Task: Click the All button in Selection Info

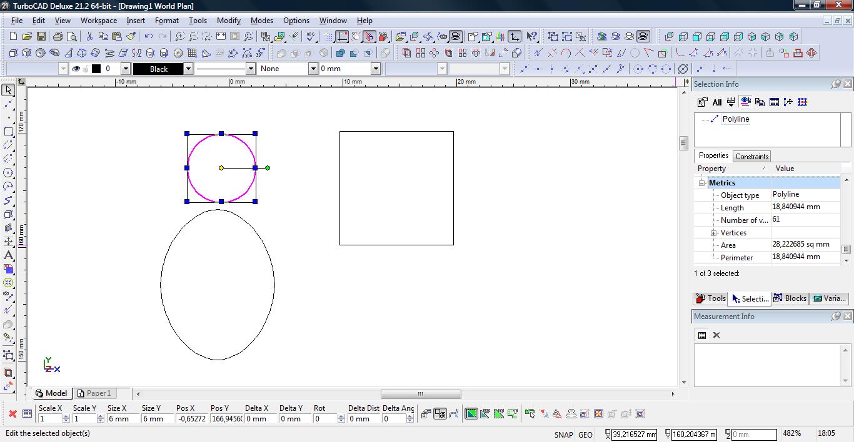Action: point(717,102)
